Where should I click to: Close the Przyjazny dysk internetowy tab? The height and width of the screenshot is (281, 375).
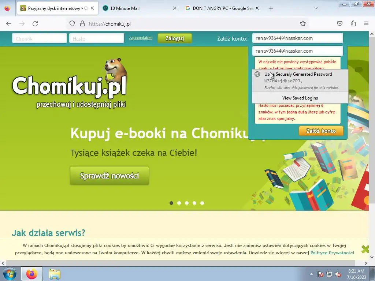pyautogui.click(x=92, y=8)
